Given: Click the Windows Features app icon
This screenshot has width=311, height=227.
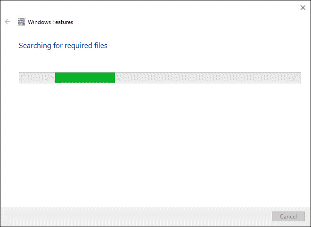Looking at the screenshot, I should tap(21, 22).
